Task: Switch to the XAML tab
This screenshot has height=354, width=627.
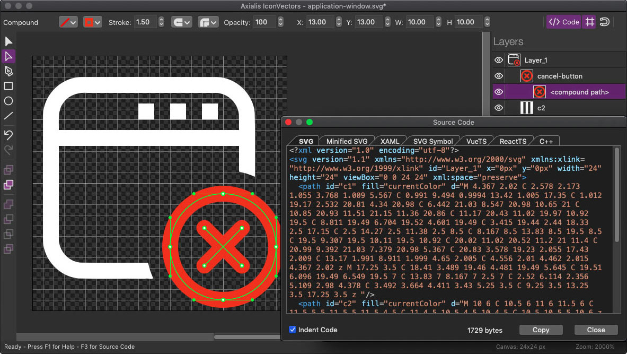Action: point(390,141)
